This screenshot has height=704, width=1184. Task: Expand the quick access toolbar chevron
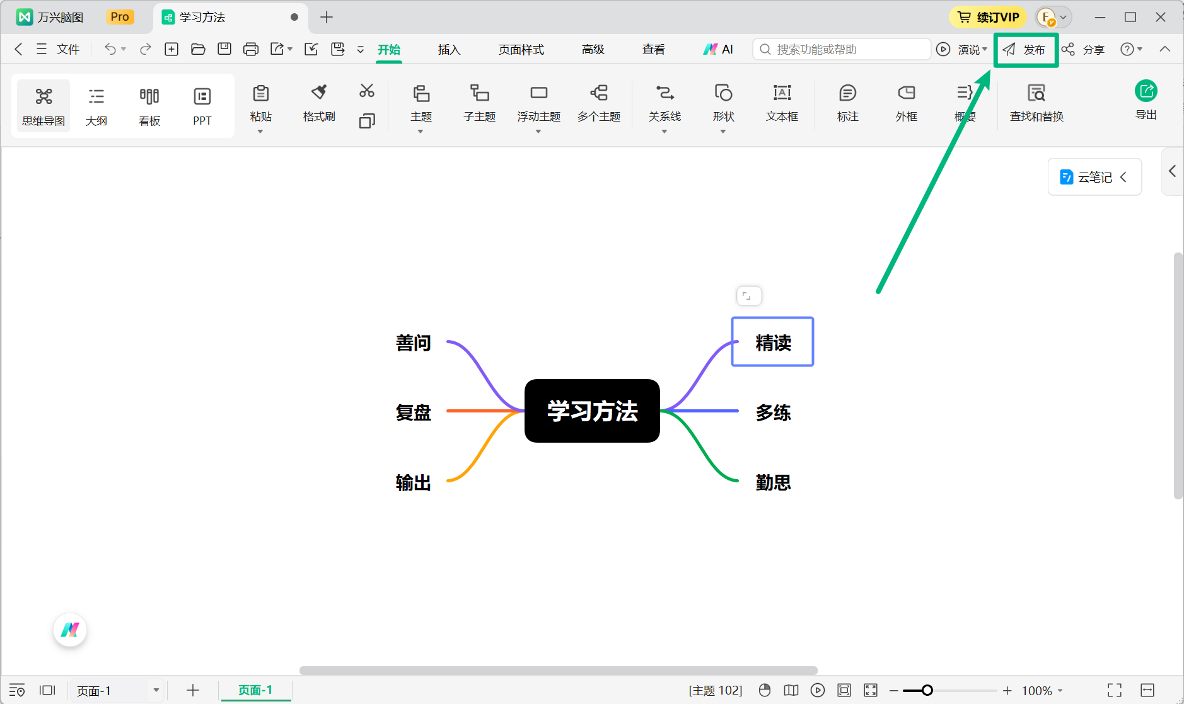[361, 50]
